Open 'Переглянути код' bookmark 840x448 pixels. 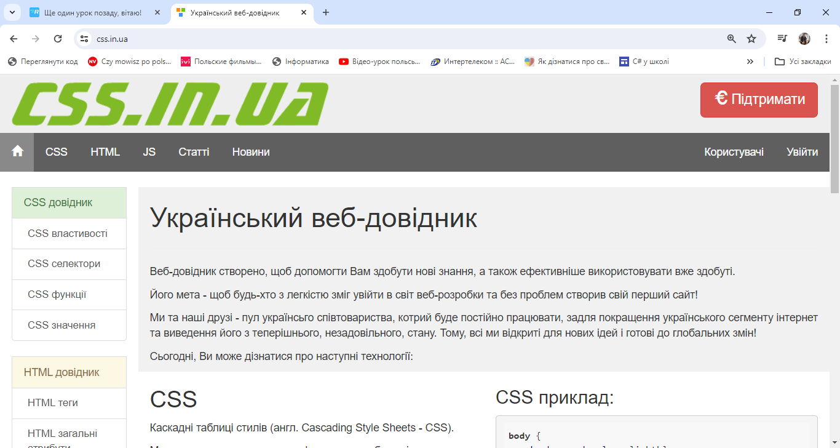[43, 62]
